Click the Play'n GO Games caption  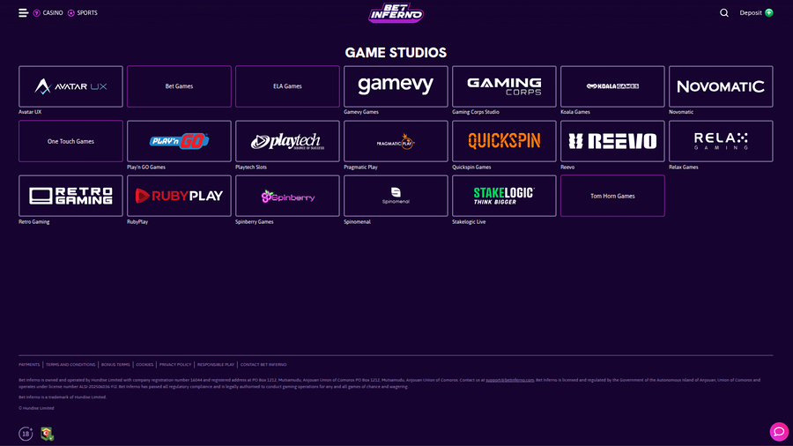tap(146, 167)
